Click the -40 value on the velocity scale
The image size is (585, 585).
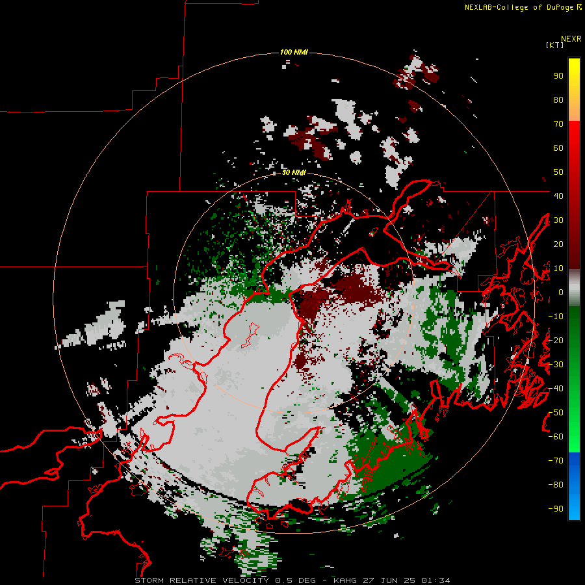[556, 389]
